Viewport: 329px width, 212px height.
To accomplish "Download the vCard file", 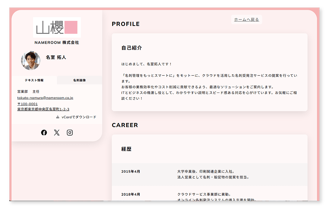I will (78, 117).
